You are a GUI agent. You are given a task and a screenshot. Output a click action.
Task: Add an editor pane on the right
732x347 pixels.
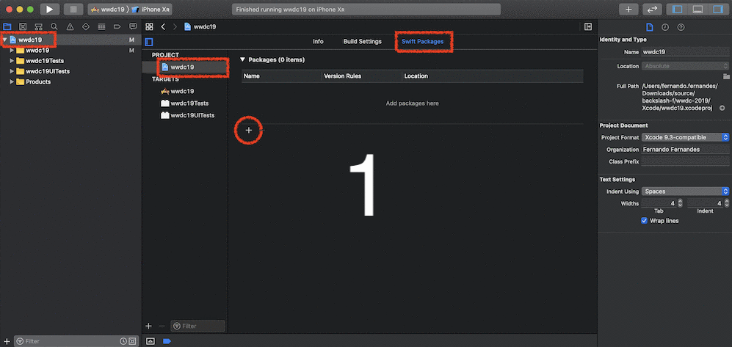point(588,27)
